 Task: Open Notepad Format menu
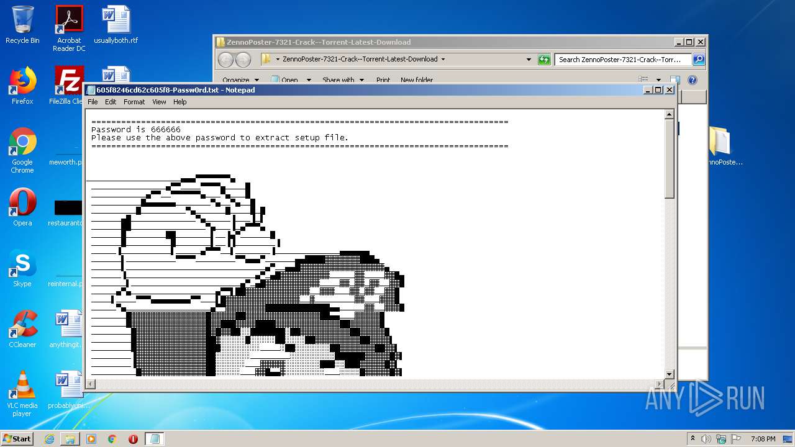pyautogui.click(x=134, y=102)
